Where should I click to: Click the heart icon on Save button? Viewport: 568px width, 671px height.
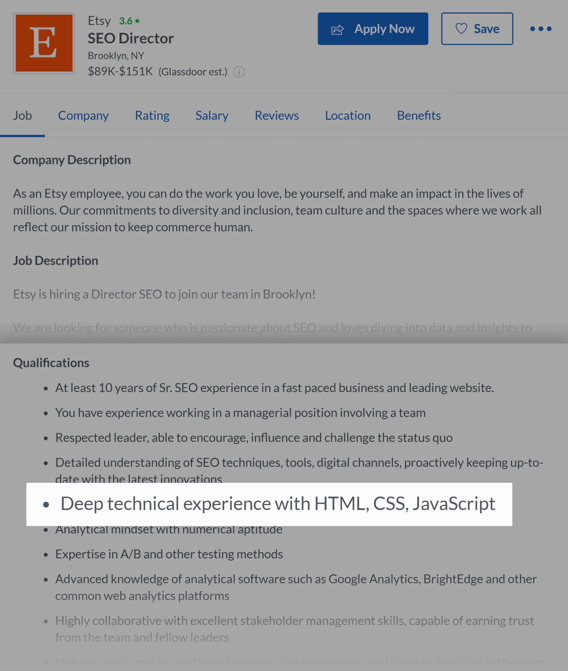tap(462, 29)
